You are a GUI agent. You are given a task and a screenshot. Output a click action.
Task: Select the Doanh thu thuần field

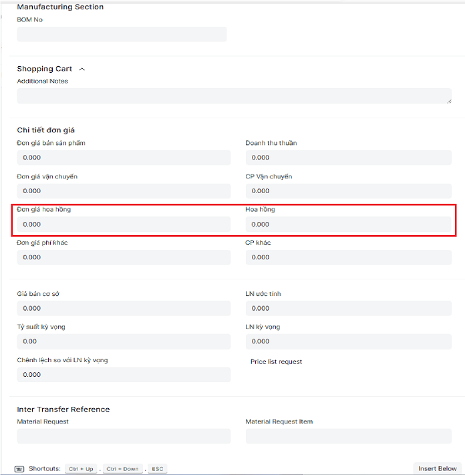click(x=348, y=158)
